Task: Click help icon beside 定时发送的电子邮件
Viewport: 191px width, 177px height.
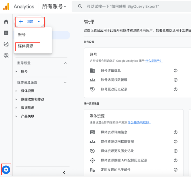Action: click(x=175, y=170)
